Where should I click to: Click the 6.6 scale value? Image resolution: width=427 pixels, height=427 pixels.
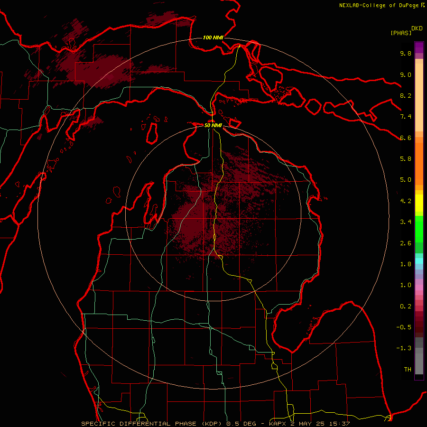[406, 138]
